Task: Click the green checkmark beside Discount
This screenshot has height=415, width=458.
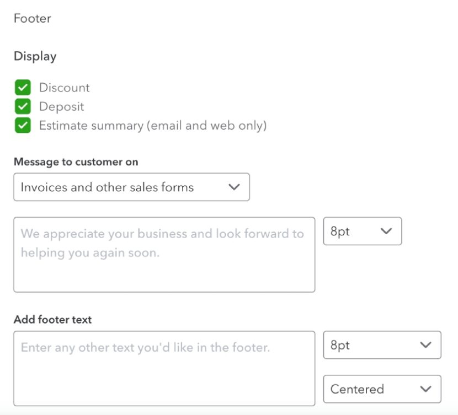Action: point(22,87)
